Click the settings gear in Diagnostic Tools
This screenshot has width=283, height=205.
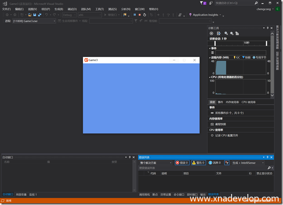coord(211,33)
